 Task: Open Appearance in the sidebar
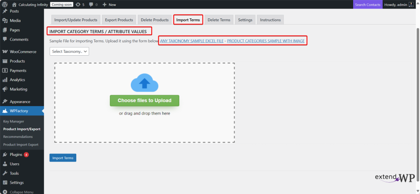coord(20,102)
